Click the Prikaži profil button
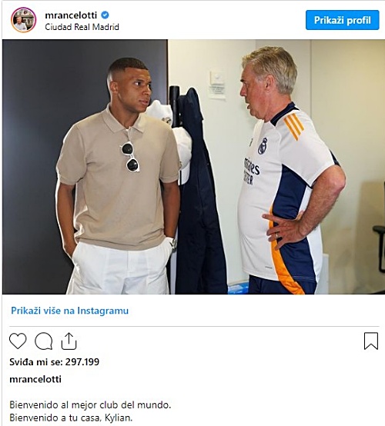 (343, 20)
